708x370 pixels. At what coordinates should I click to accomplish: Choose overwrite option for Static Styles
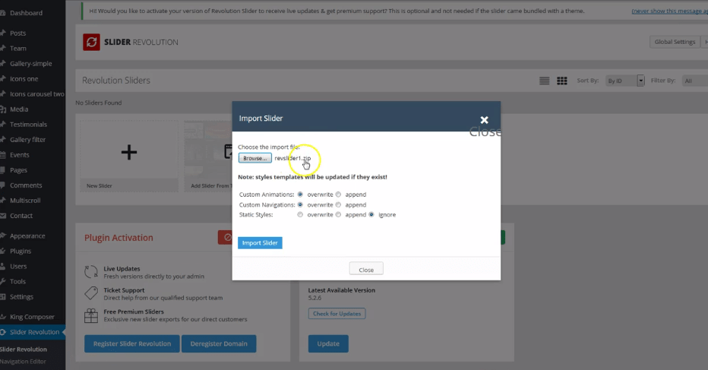pyautogui.click(x=301, y=215)
